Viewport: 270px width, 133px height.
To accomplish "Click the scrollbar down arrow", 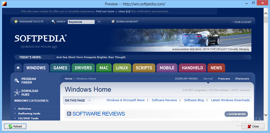I will coord(266,115).
